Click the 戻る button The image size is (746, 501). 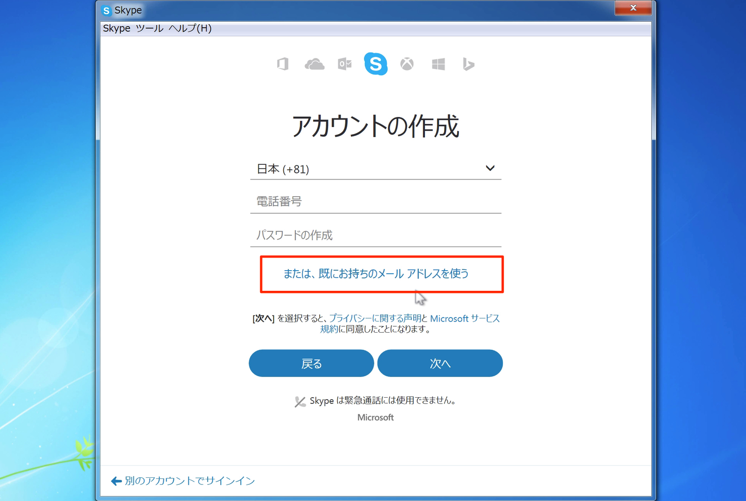coord(312,363)
